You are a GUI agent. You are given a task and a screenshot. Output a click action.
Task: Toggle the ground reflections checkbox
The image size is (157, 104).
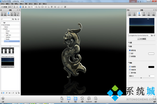point(130,70)
